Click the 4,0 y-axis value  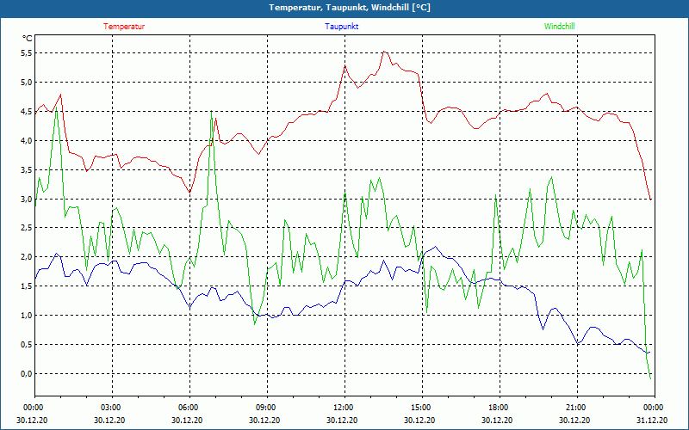(x=27, y=140)
